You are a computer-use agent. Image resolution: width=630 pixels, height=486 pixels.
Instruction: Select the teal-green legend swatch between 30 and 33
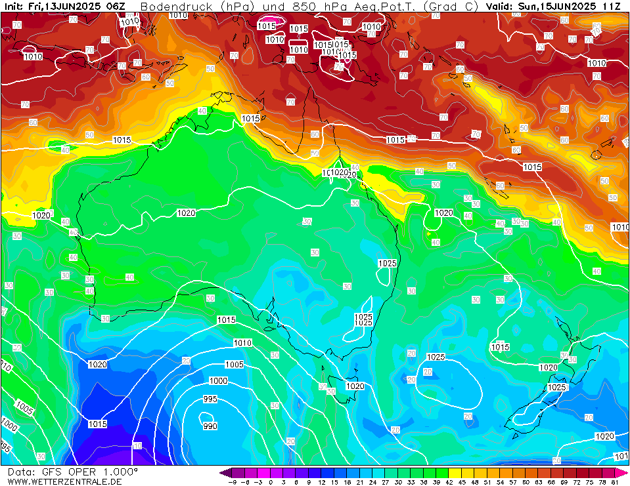point(404,473)
